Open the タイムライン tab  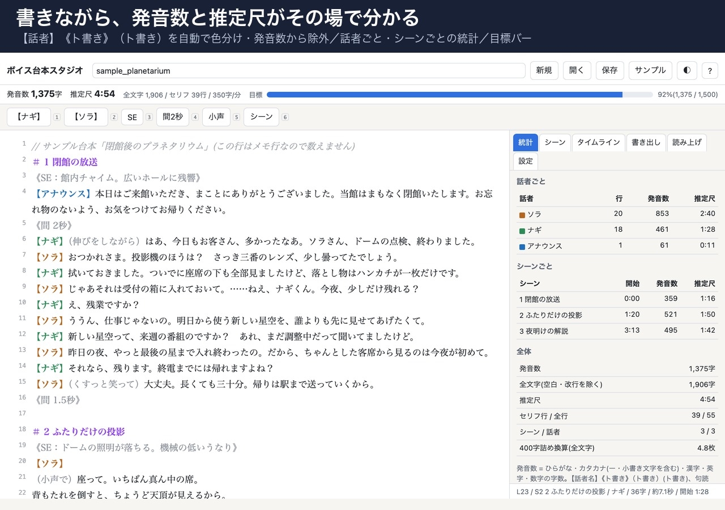(599, 143)
